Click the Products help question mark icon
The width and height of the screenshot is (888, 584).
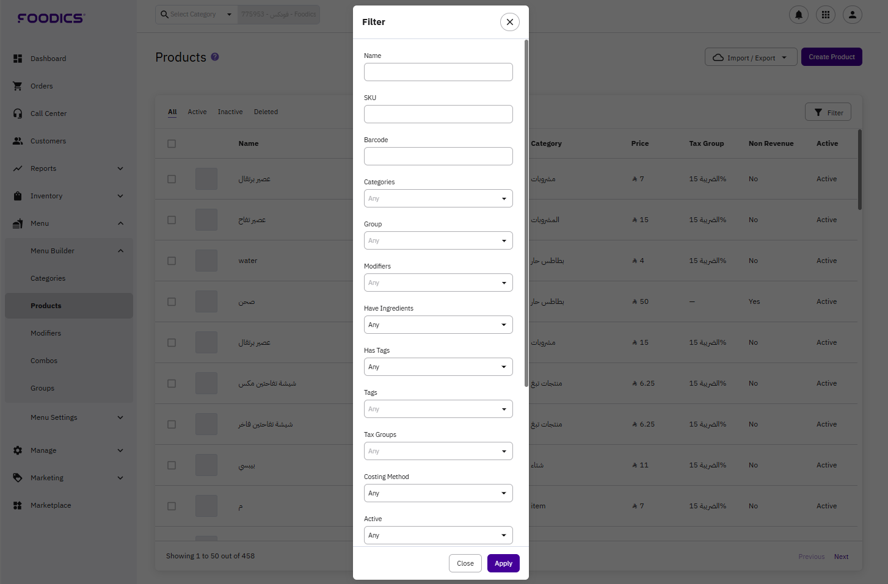click(215, 57)
